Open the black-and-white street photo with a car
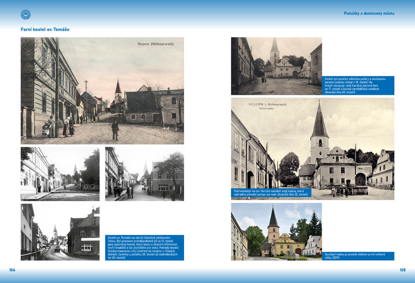Screen dimensions: 415x283 (60, 232)
